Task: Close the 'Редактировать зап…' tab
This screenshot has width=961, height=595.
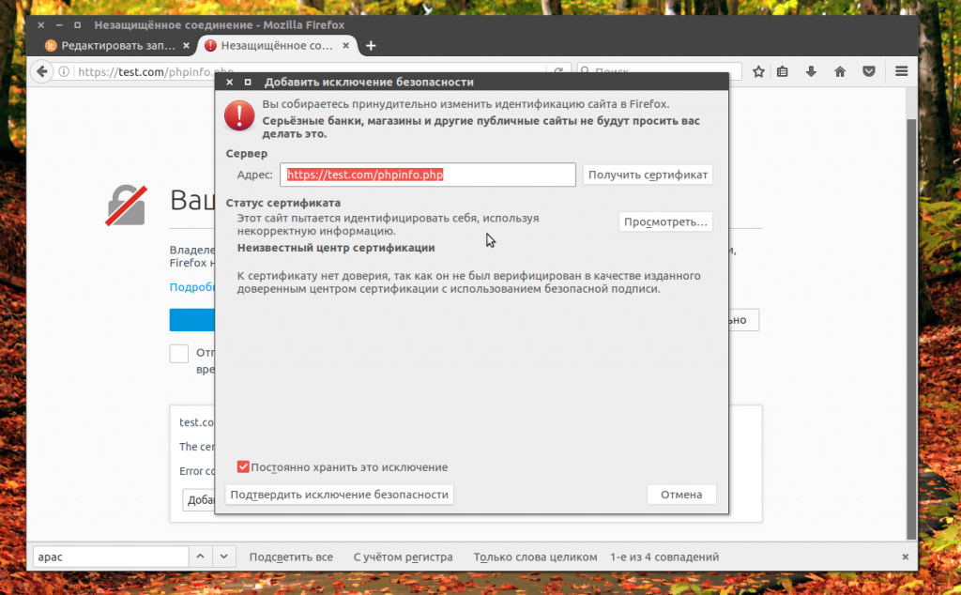Action: (187, 46)
